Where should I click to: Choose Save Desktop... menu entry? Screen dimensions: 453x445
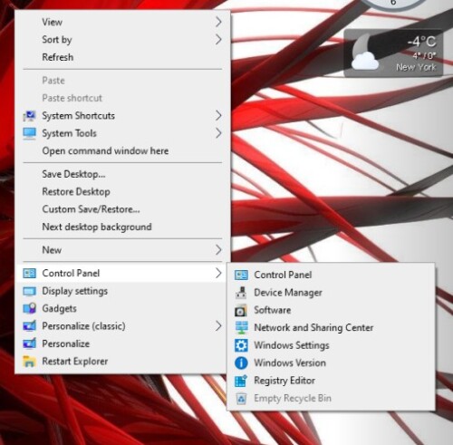pyautogui.click(x=122, y=174)
